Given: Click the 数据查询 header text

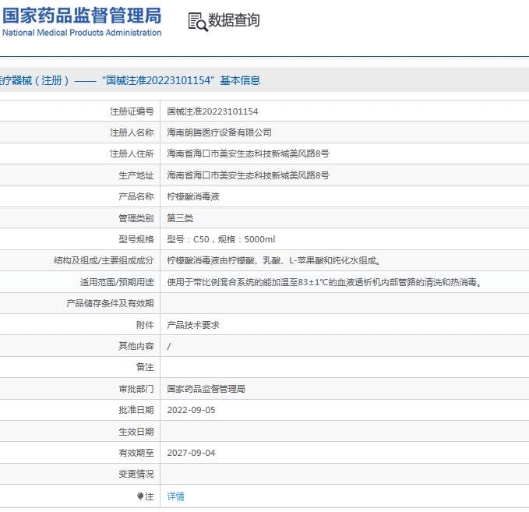Looking at the screenshot, I should point(234,20).
